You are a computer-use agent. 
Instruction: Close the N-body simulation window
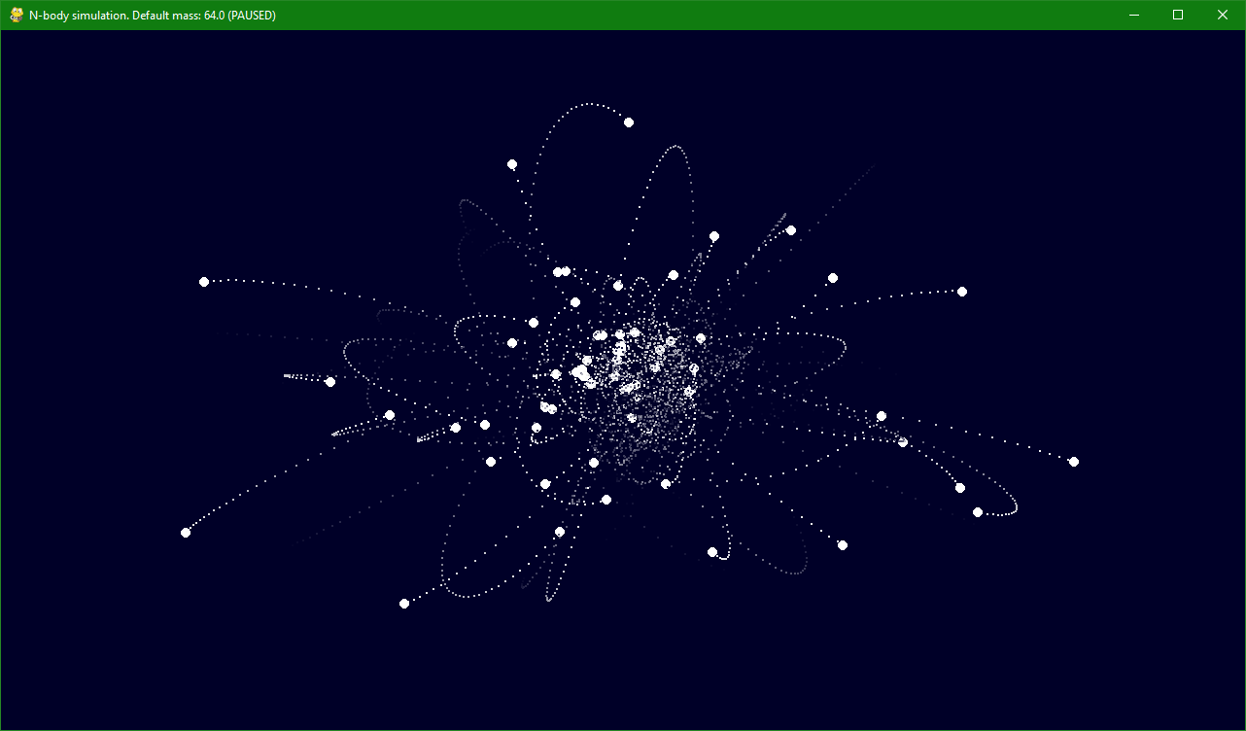(x=1223, y=15)
